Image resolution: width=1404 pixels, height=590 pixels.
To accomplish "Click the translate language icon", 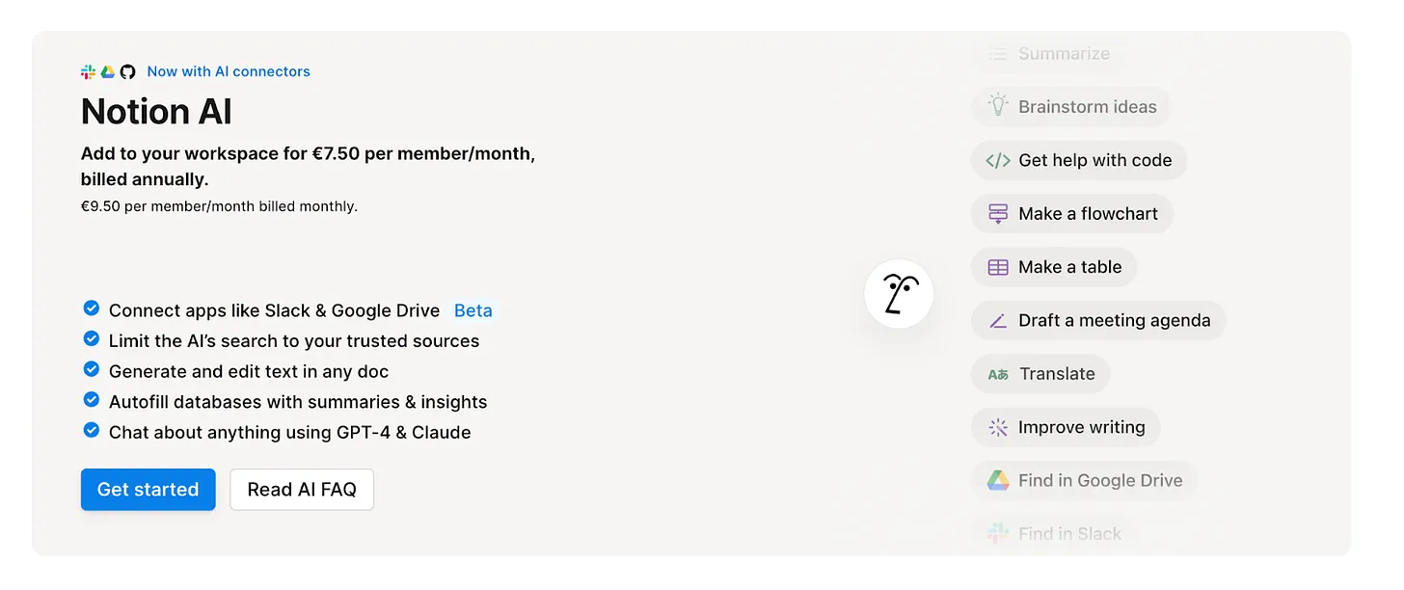I will 998,374.
